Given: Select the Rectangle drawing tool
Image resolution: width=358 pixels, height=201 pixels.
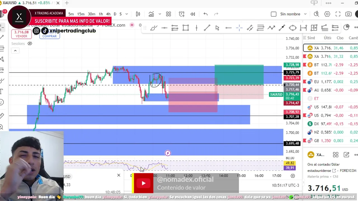Looking at the screenshot, I should click(186, 28).
